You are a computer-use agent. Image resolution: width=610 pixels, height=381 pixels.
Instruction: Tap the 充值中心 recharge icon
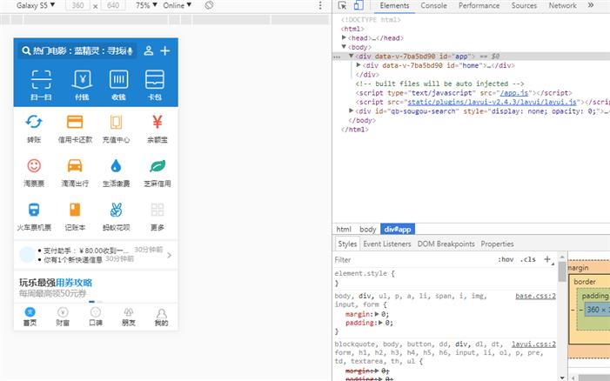[116, 122]
